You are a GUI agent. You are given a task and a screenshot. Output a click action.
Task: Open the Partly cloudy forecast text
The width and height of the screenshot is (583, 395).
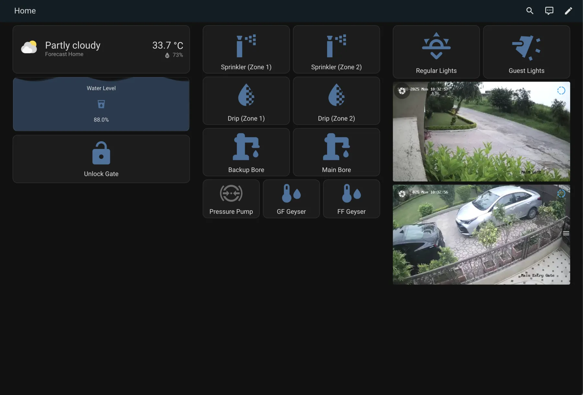click(73, 45)
